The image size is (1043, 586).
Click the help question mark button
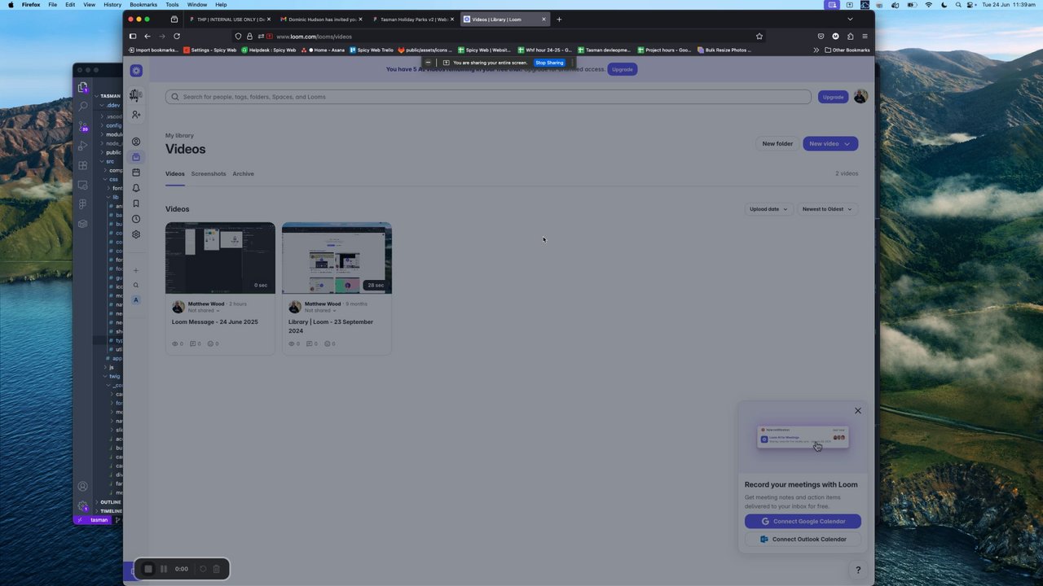tap(858, 570)
